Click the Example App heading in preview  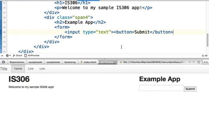(x=160, y=79)
